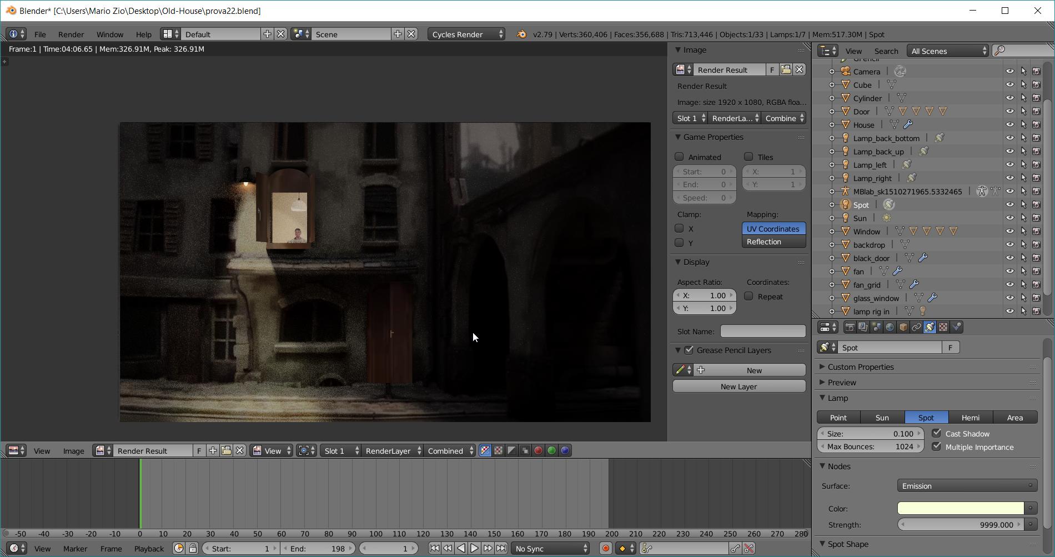This screenshot has height=557, width=1055.
Task: Open the No Sync playback dropdown
Action: (x=550, y=548)
